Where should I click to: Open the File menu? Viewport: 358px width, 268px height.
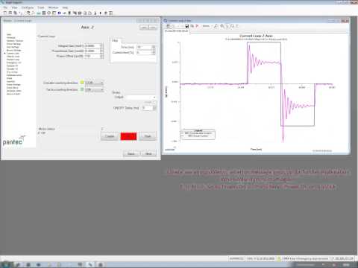coord(5,7)
